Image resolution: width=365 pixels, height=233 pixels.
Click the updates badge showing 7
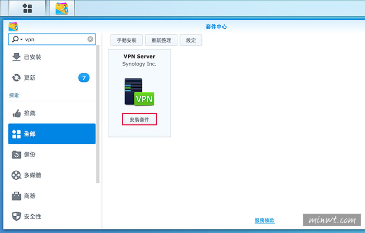tap(84, 78)
